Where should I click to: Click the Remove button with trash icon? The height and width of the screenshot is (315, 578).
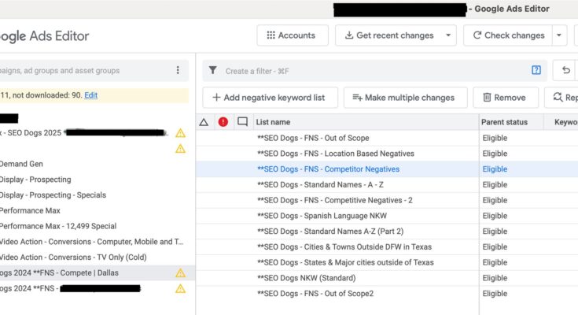tap(506, 98)
